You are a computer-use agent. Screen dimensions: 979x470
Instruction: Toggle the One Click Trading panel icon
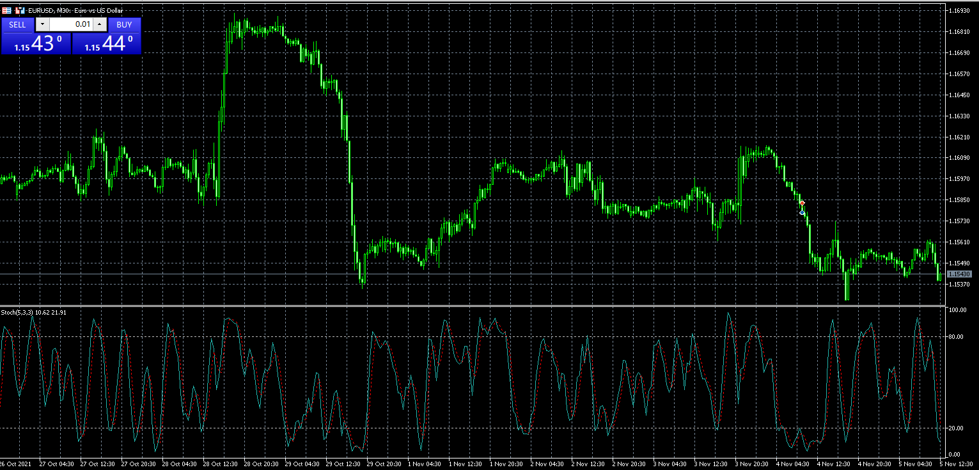[19, 10]
